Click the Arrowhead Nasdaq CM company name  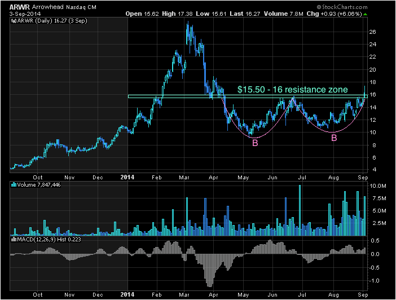click(64, 7)
